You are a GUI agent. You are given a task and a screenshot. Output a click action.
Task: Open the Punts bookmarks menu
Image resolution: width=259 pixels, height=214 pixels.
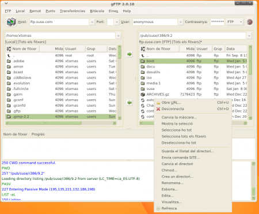point(50,11)
